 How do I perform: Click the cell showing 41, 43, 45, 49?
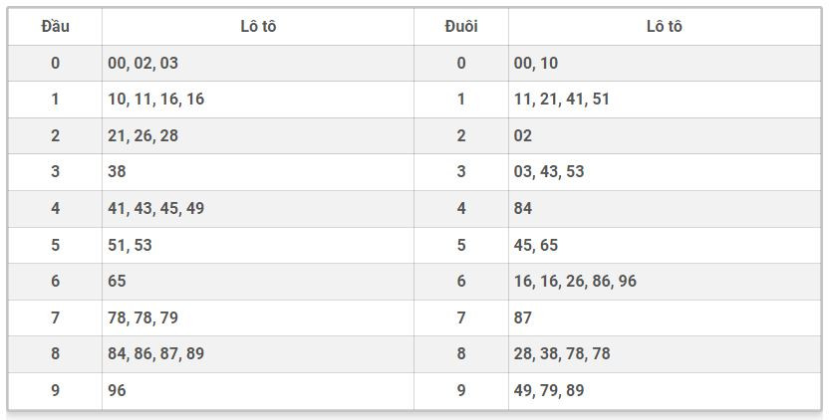click(x=156, y=208)
